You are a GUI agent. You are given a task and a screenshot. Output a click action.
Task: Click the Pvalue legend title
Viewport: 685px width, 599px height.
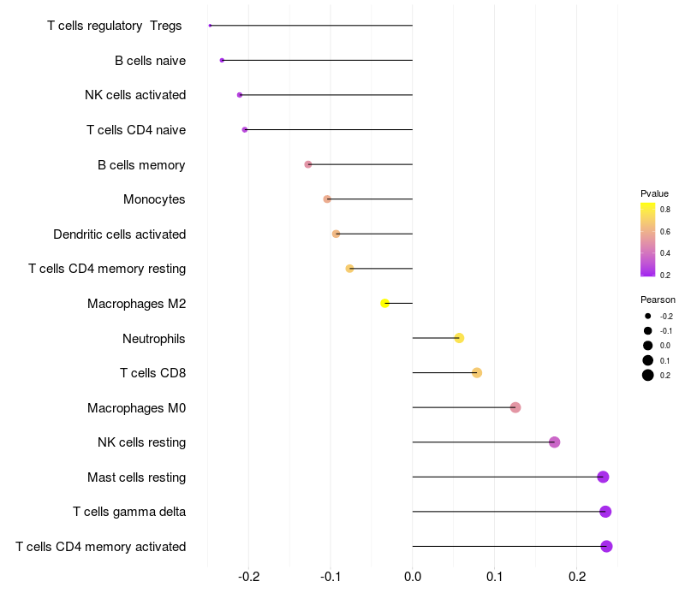(654, 193)
